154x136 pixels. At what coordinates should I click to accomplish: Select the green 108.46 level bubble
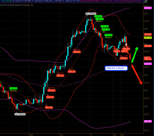tap(100, 19)
